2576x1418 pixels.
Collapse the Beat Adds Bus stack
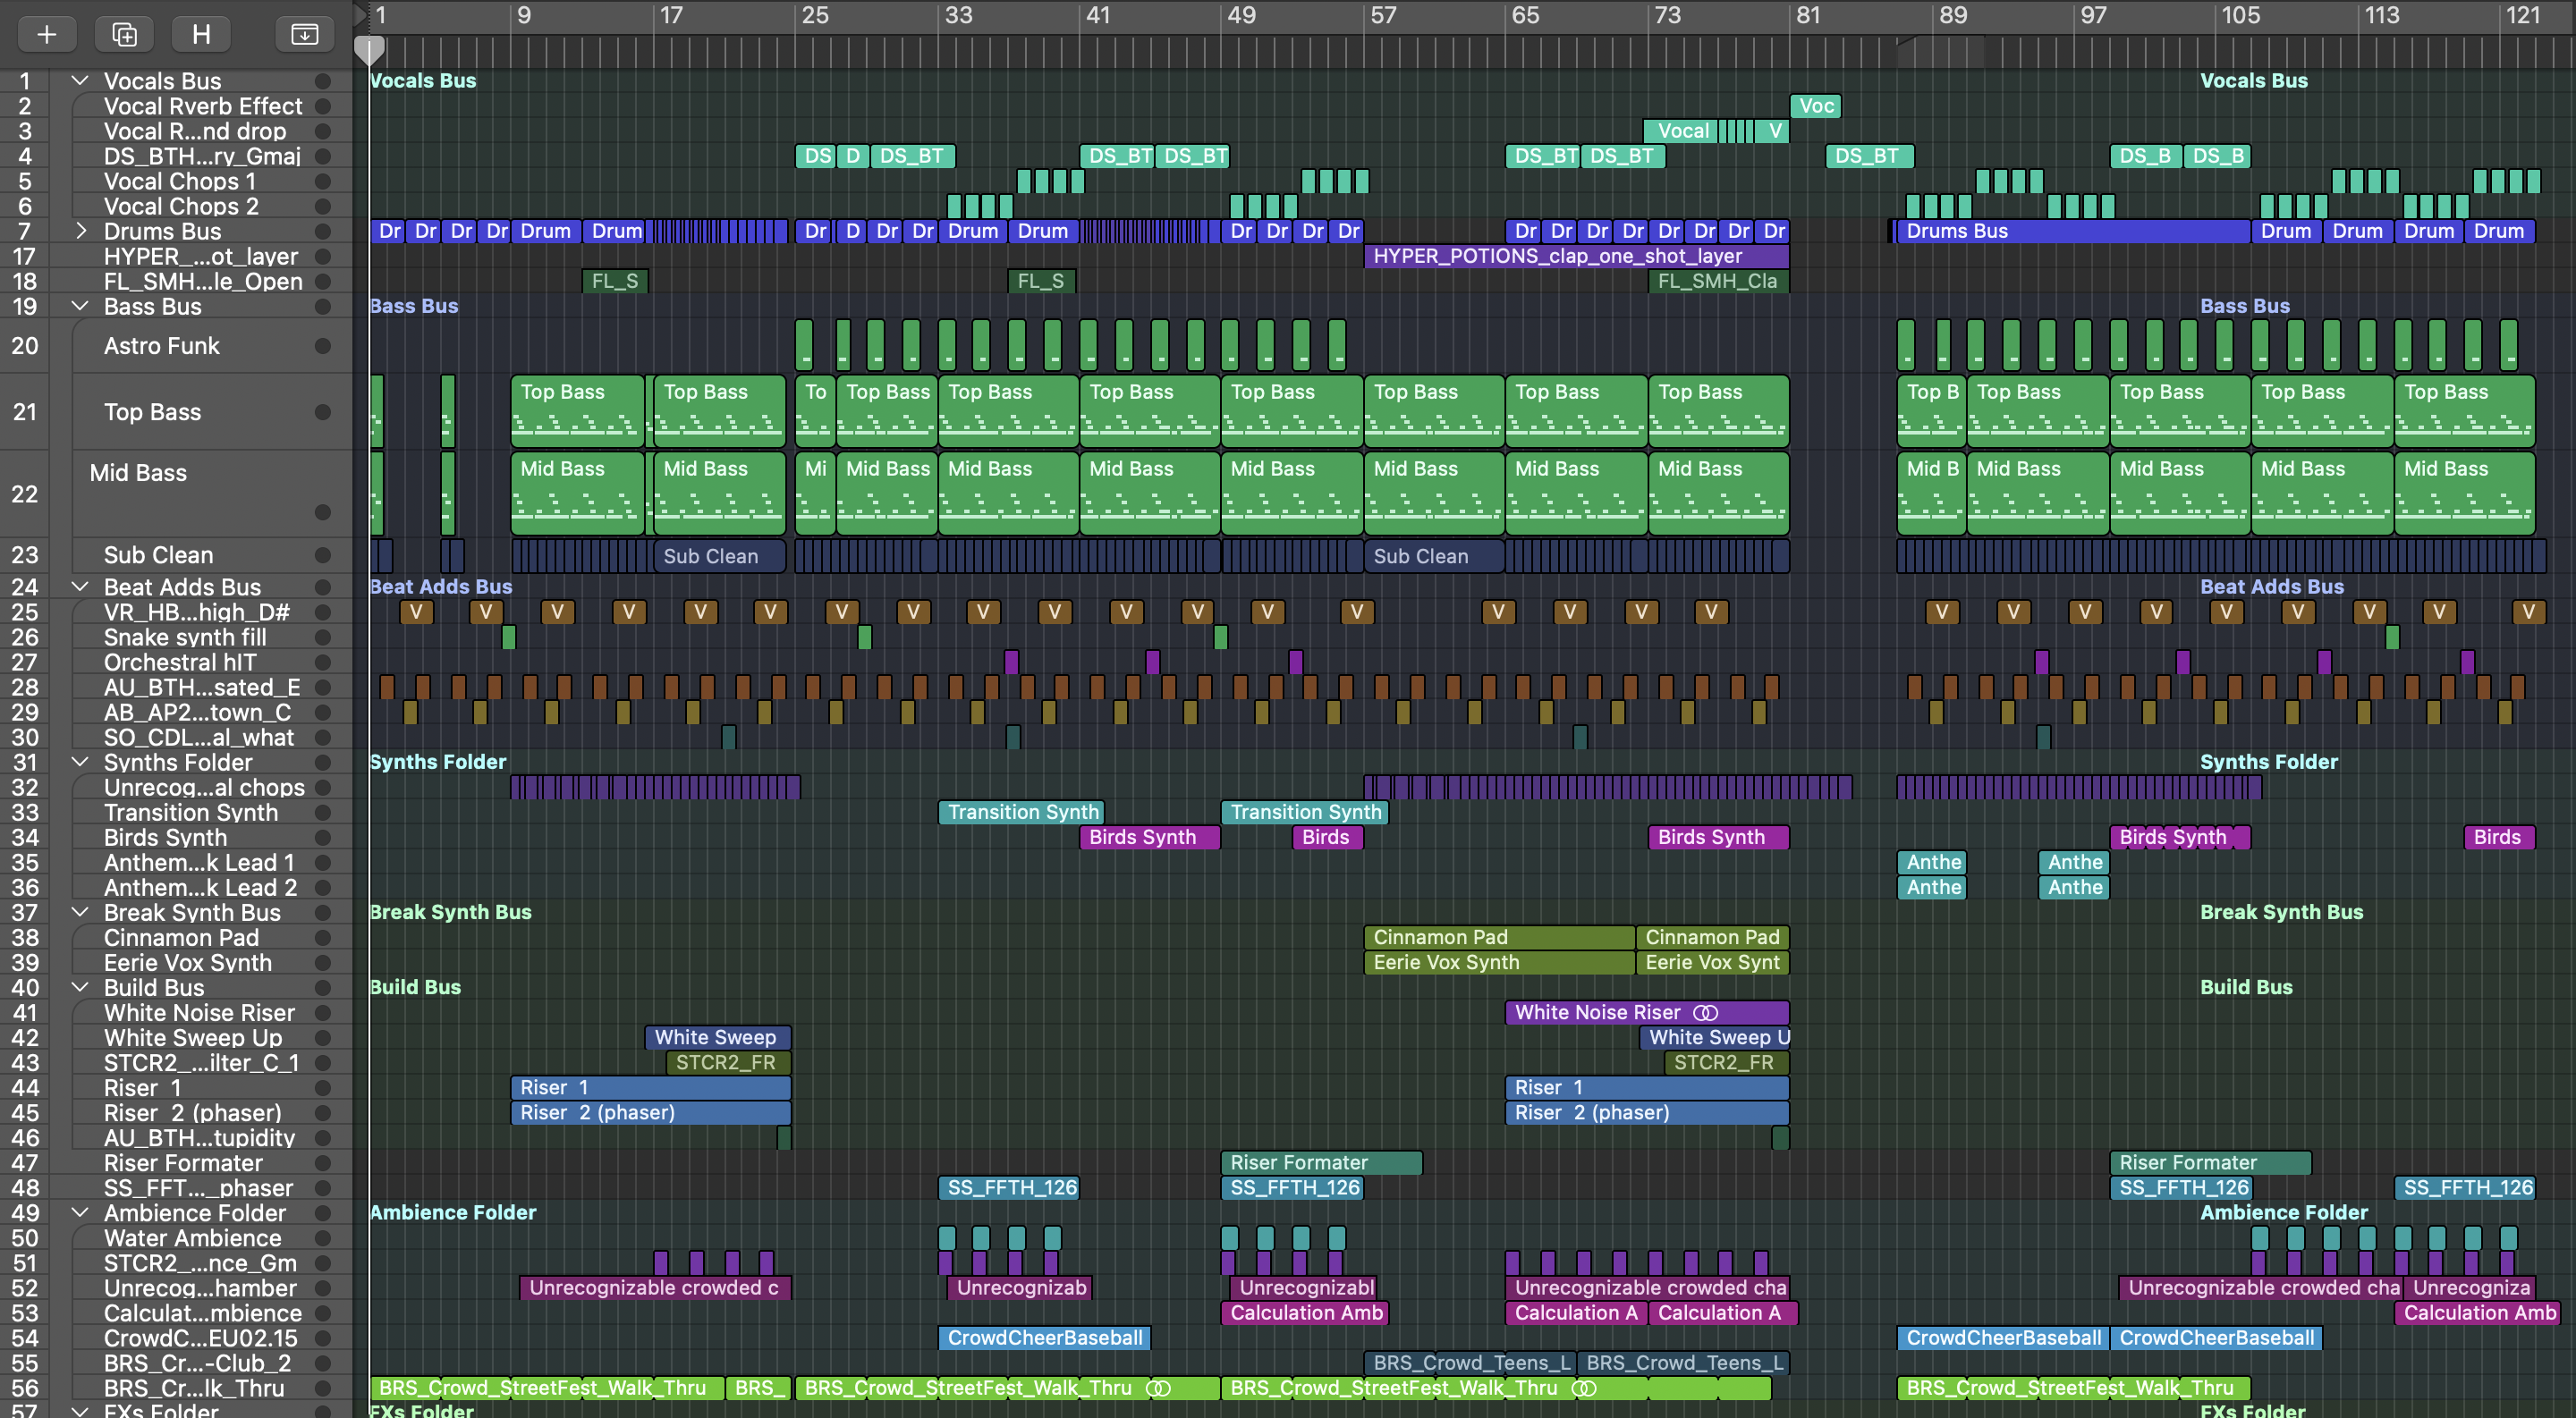pyautogui.click(x=81, y=587)
